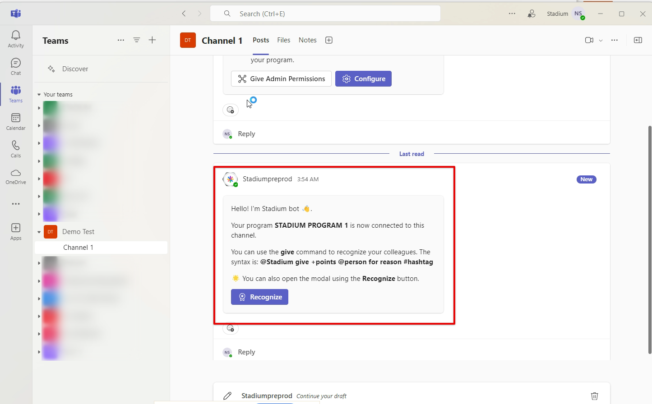Click the Stadiumpreprod sender name
Viewport: 652px width, 404px height.
click(x=267, y=179)
